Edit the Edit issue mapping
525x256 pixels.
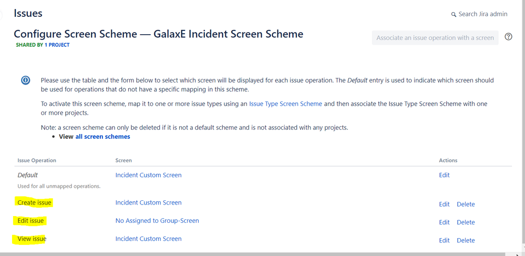pyautogui.click(x=444, y=222)
